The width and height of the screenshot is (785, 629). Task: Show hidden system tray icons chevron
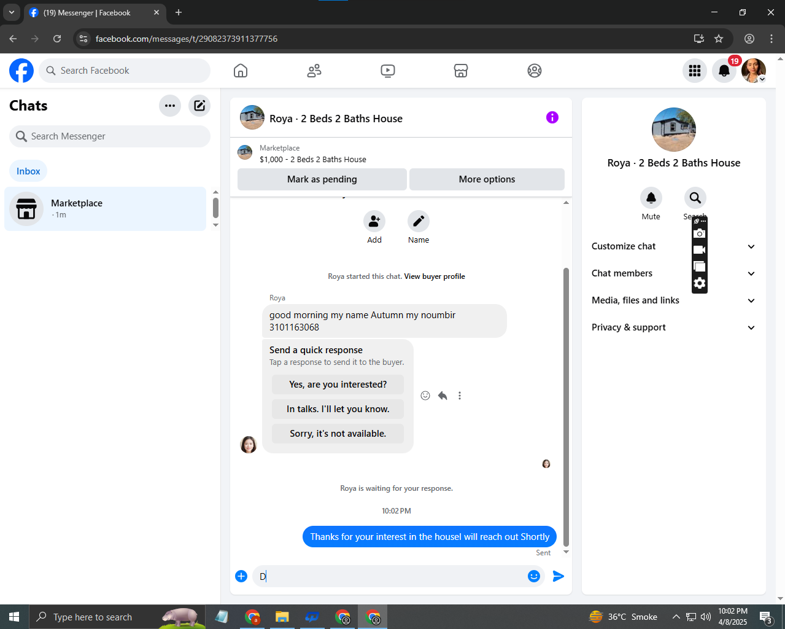pos(676,617)
